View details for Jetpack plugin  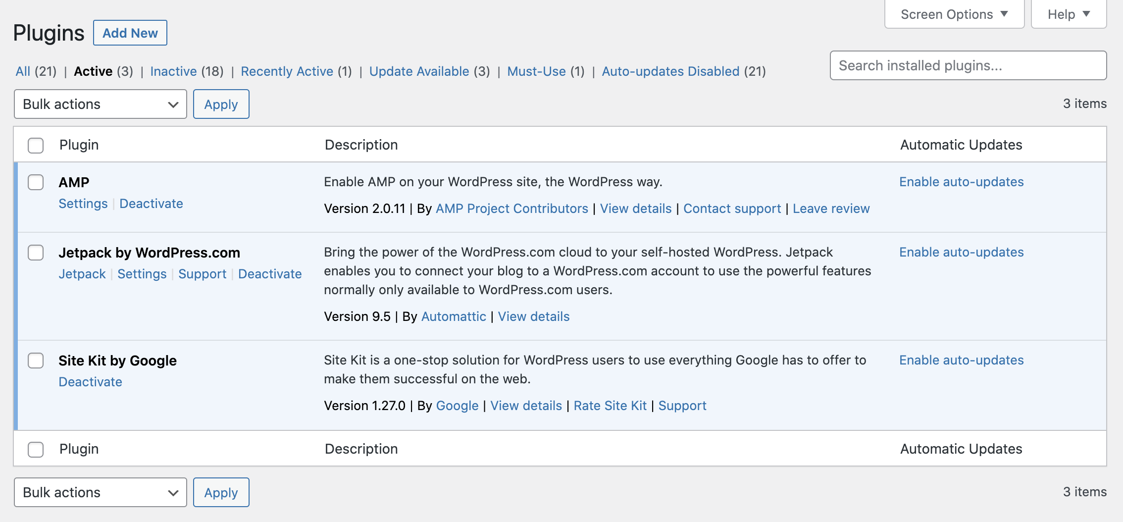coord(534,316)
